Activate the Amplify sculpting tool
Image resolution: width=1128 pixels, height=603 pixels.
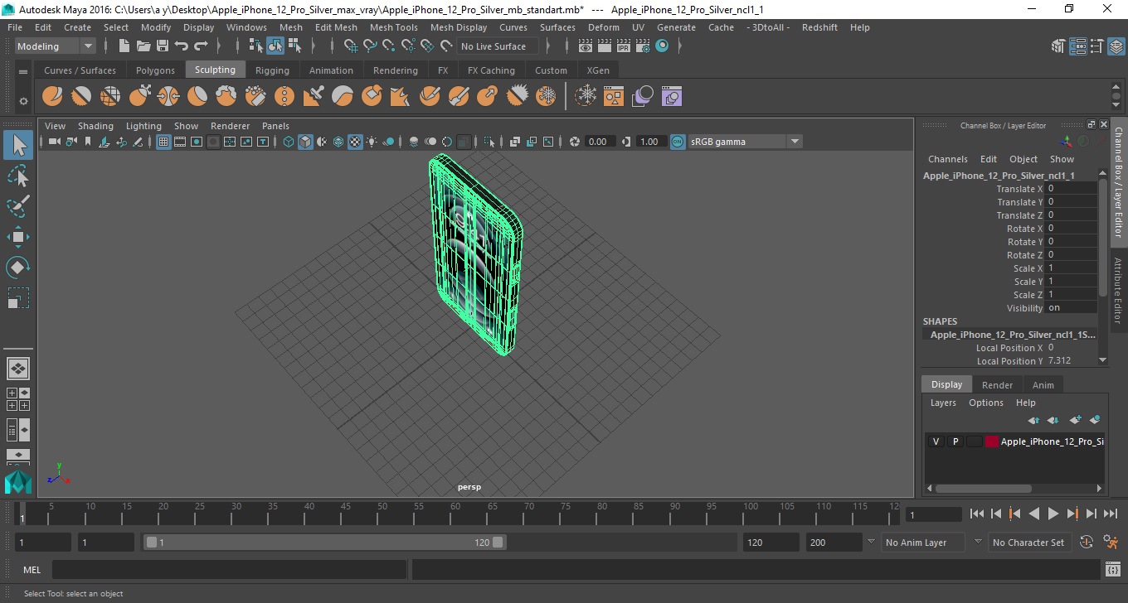coord(517,97)
